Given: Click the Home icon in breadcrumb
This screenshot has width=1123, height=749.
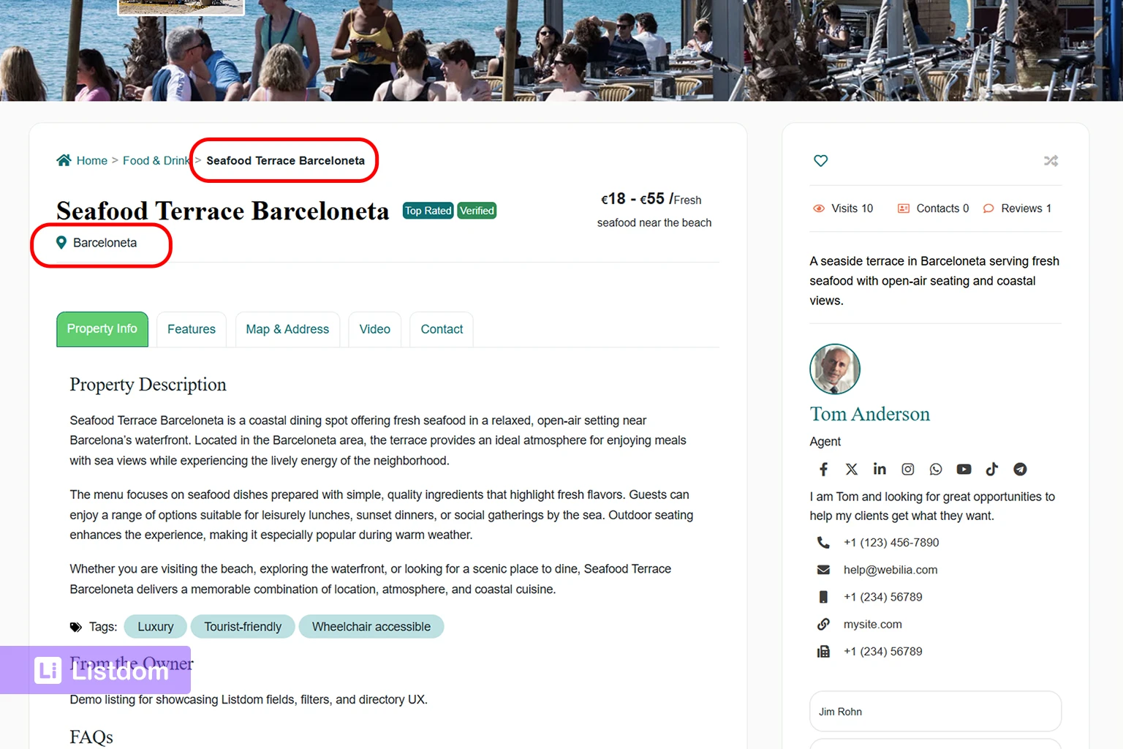Looking at the screenshot, I should pos(64,160).
